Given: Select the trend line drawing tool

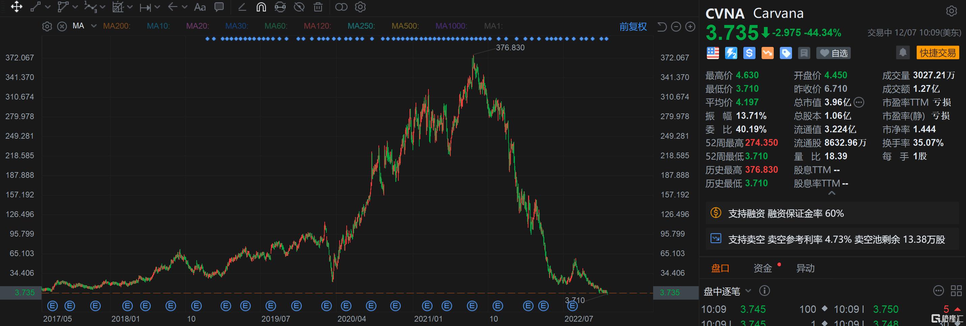Looking at the screenshot, I should pyautogui.click(x=35, y=7).
